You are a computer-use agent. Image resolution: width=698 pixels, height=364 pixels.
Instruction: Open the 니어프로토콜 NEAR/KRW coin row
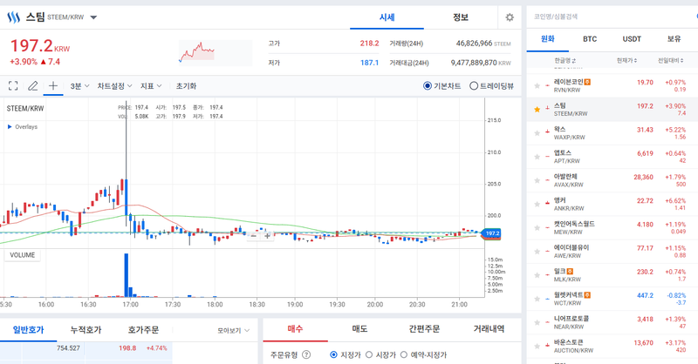[x=612, y=322]
